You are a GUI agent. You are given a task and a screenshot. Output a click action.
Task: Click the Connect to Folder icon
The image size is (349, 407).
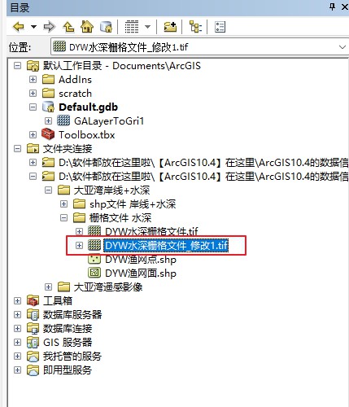(170, 27)
